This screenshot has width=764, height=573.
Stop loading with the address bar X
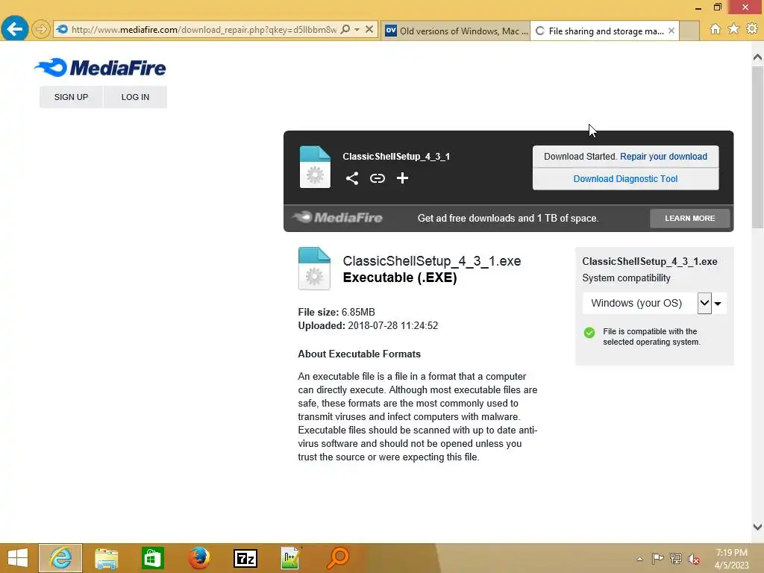click(369, 29)
